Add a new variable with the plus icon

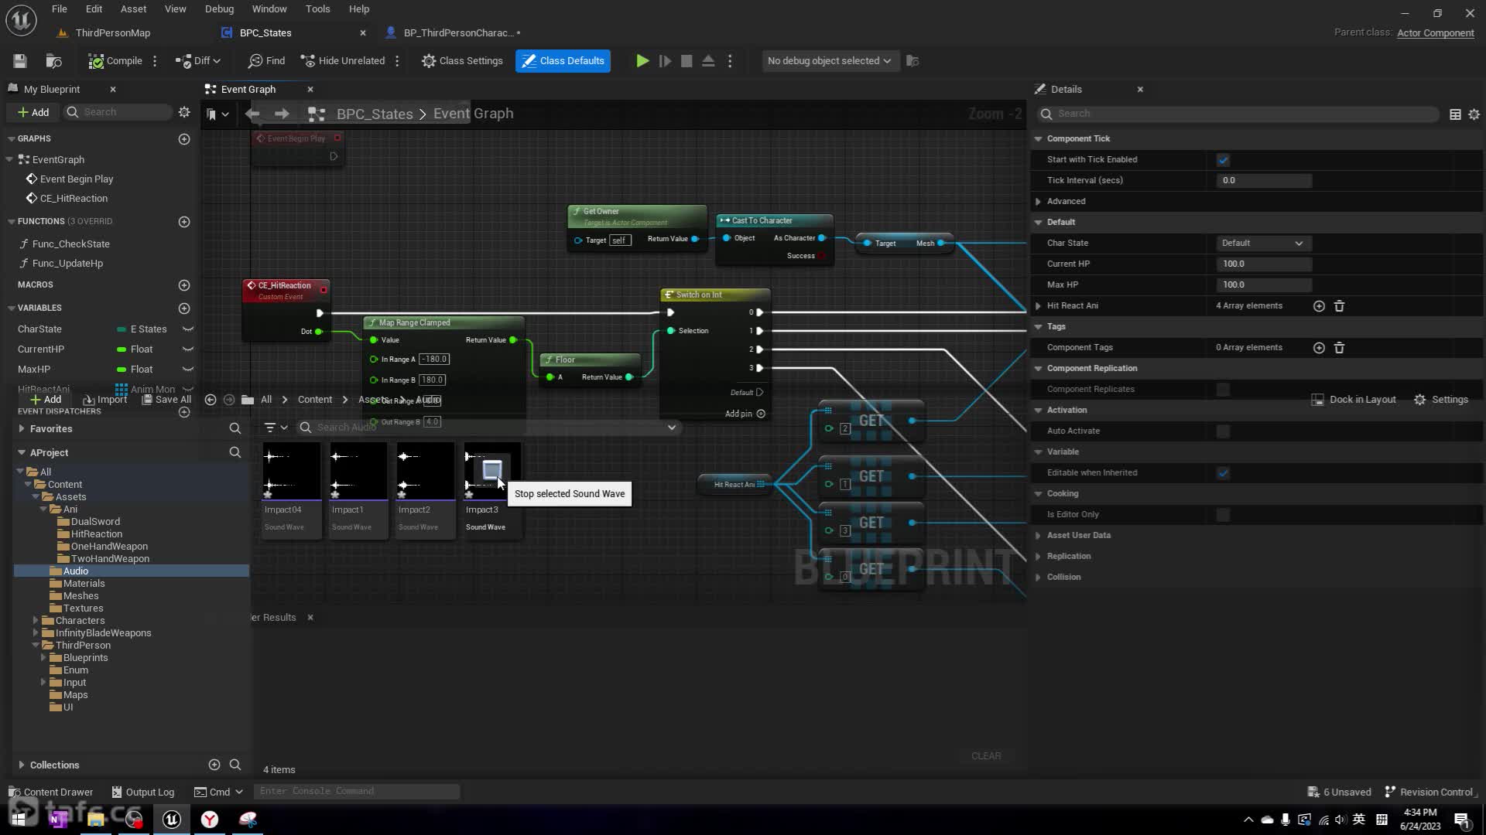coord(184,308)
